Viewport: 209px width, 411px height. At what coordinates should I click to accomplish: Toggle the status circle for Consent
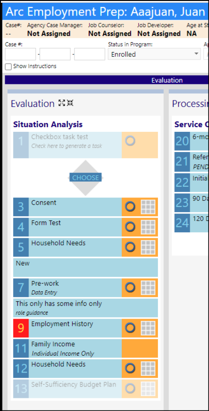[130, 207]
